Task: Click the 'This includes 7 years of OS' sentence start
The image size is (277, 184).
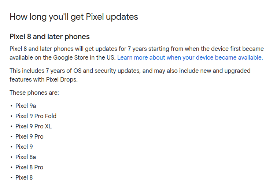Action: pos(45,71)
